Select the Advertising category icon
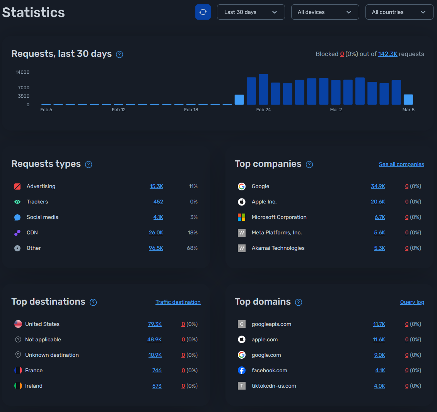The width and height of the screenshot is (437, 412). (x=17, y=186)
